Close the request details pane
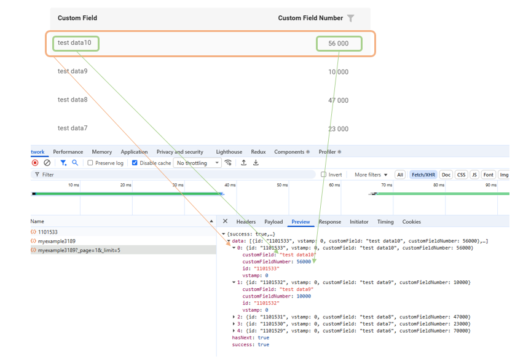 tap(225, 222)
